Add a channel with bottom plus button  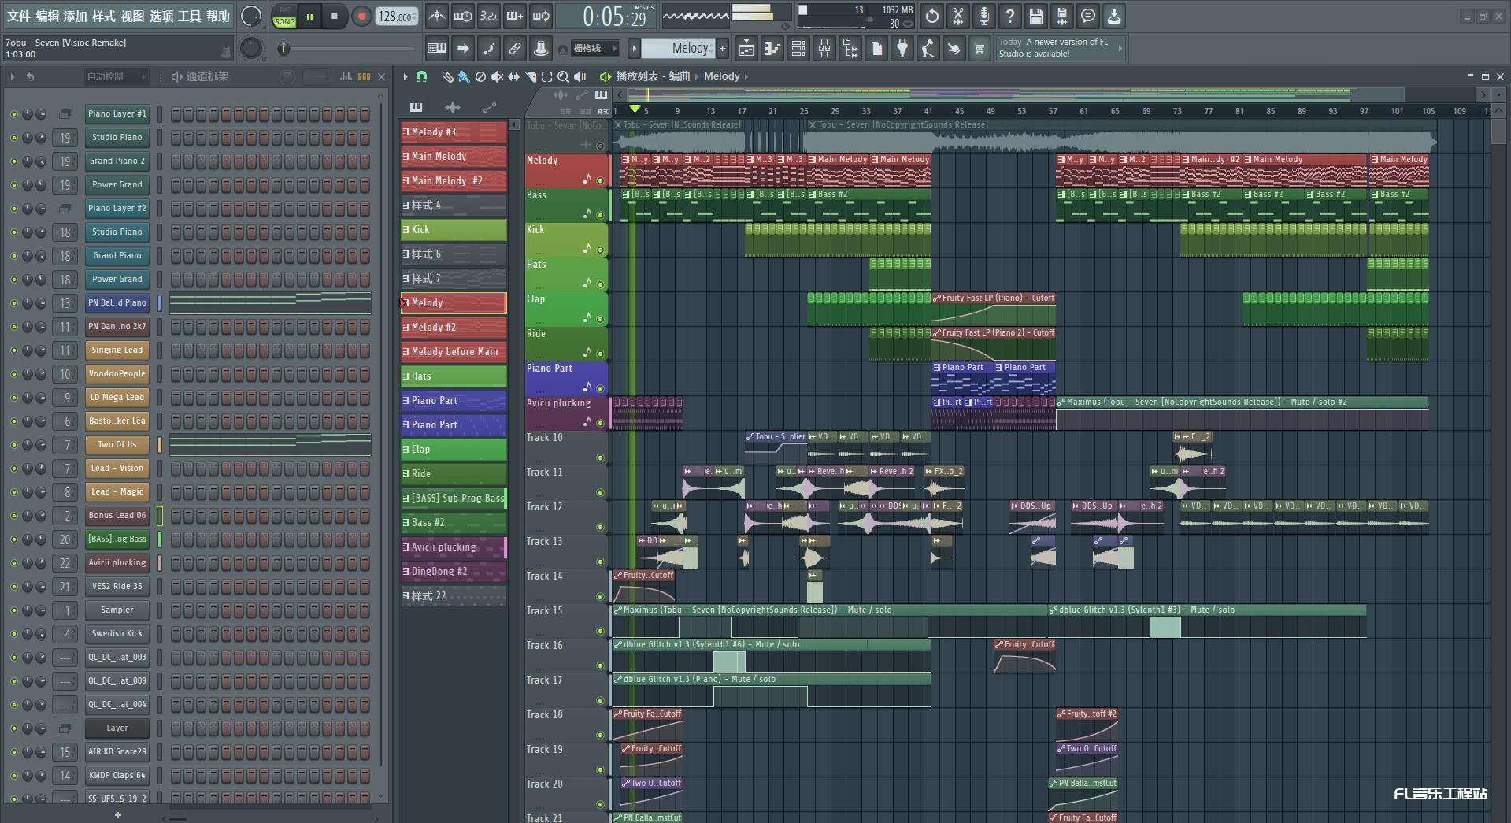[x=118, y=815]
